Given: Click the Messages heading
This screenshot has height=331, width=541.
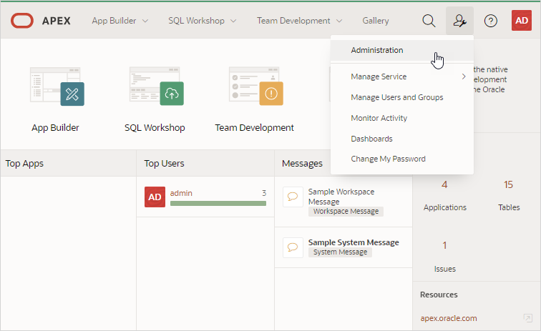Looking at the screenshot, I should (302, 164).
